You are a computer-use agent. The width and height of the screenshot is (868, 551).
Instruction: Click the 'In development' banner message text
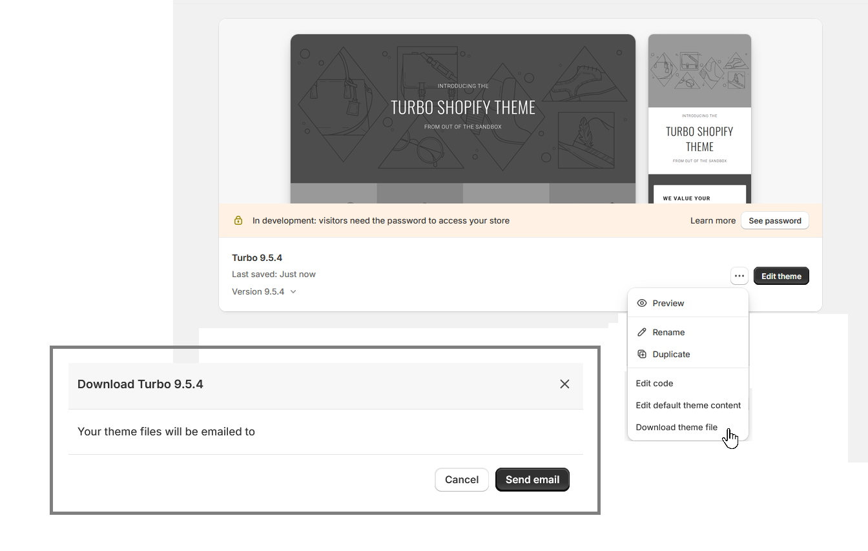click(x=381, y=220)
